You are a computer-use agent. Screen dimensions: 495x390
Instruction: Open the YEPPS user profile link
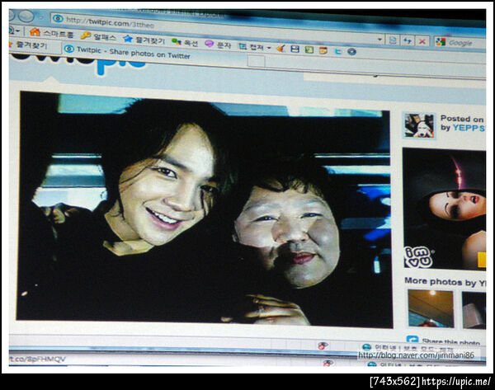[469, 128]
